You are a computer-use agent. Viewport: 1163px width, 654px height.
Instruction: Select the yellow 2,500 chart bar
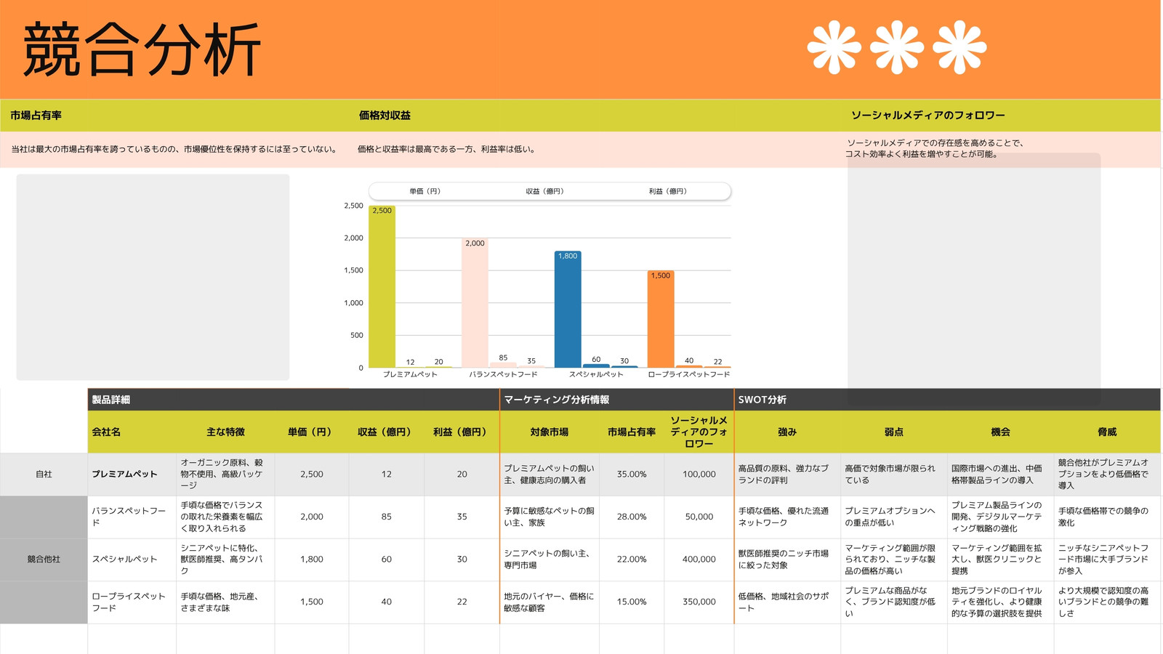pyautogui.click(x=382, y=286)
